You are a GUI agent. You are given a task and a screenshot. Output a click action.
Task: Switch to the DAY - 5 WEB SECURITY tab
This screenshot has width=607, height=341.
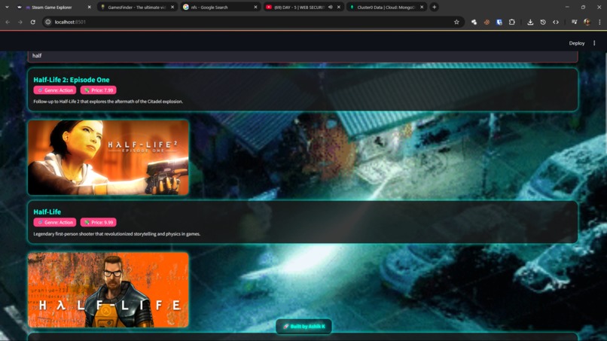click(303, 7)
